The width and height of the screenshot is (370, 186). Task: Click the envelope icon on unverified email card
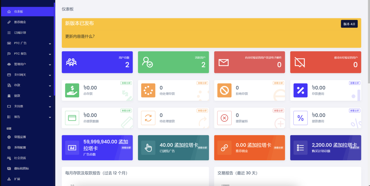click(224, 62)
